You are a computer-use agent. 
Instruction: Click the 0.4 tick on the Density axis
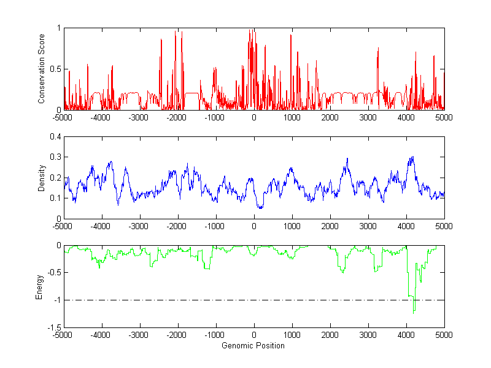(55, 137)
